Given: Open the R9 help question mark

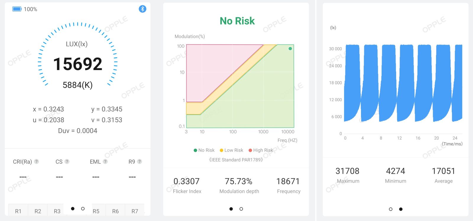Looking at the screenshot, I should click(x=140, y=161).
